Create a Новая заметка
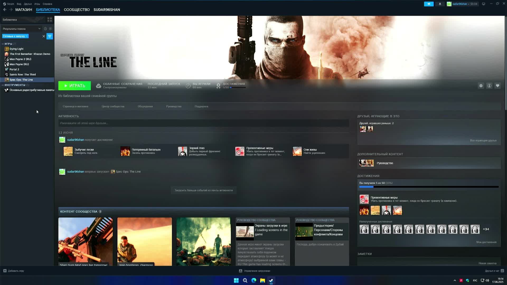 click(487, 263)
